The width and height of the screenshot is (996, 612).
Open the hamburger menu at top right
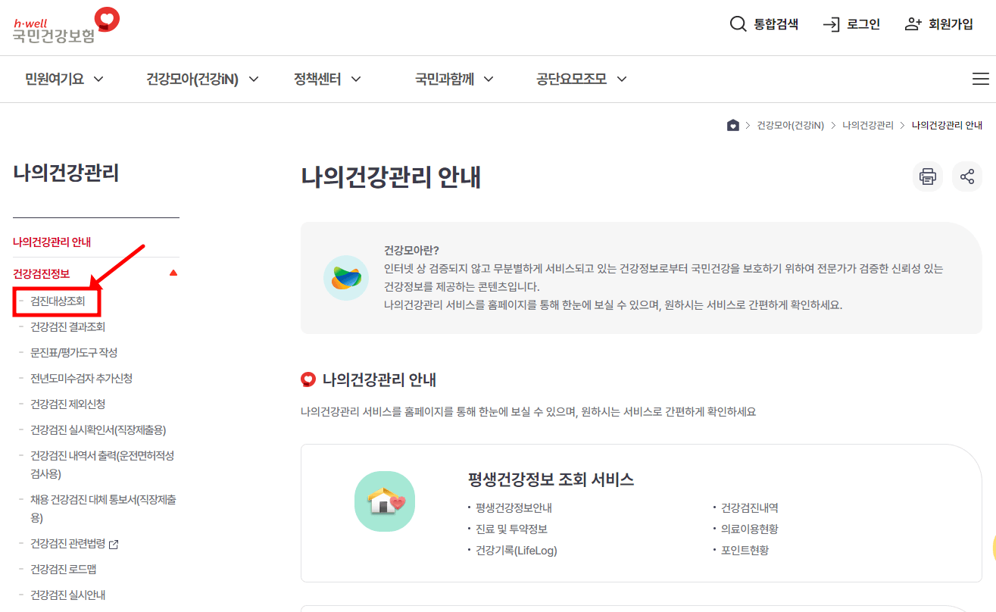pos(980,79)
